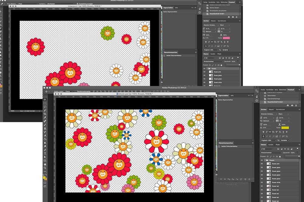The height and width of the screenshot is (202, 304).
Task: Select 'Hauptdeckkraft ändern' history state in front window
Action: click(280, 102)
